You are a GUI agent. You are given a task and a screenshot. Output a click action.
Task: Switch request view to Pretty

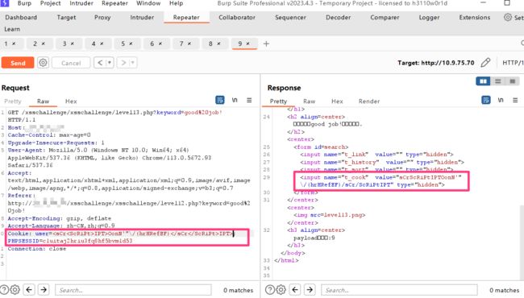[13, 101]
